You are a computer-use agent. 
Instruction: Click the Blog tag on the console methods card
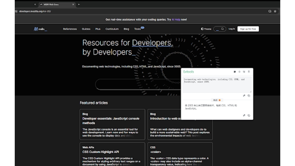[85, 114]
